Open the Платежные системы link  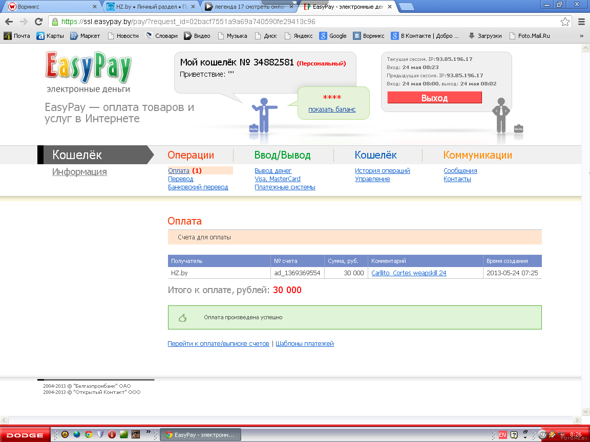(285, 187)
